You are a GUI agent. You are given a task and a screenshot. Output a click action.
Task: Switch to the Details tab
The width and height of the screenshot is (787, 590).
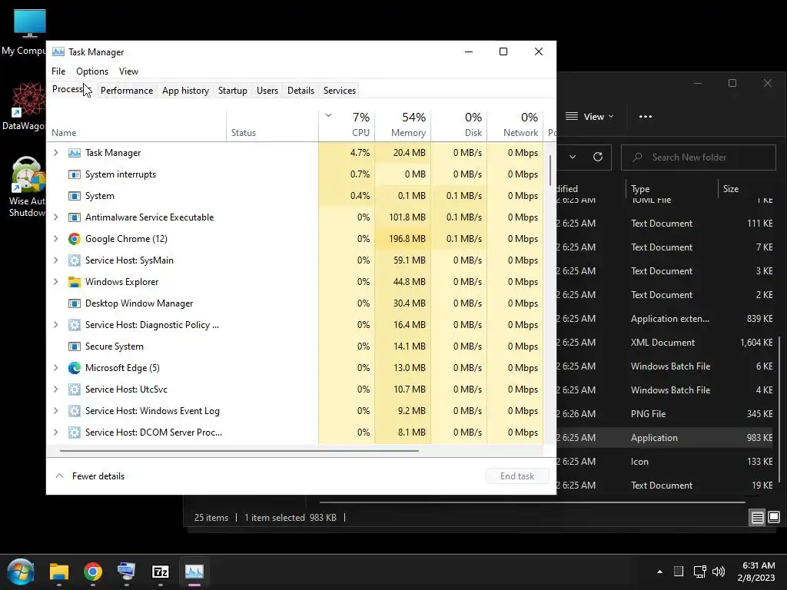point(301,91)
